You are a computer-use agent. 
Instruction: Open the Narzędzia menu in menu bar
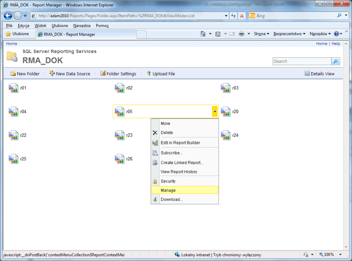(82, 26)
